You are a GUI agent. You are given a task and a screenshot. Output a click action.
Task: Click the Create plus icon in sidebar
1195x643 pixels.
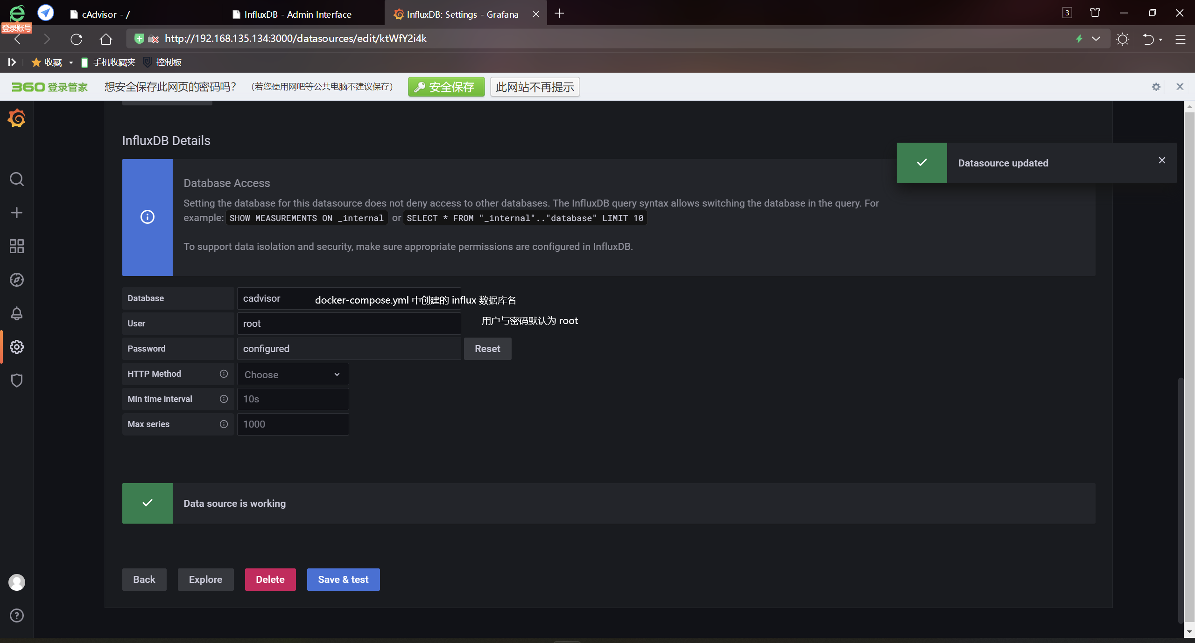[17, 213]
